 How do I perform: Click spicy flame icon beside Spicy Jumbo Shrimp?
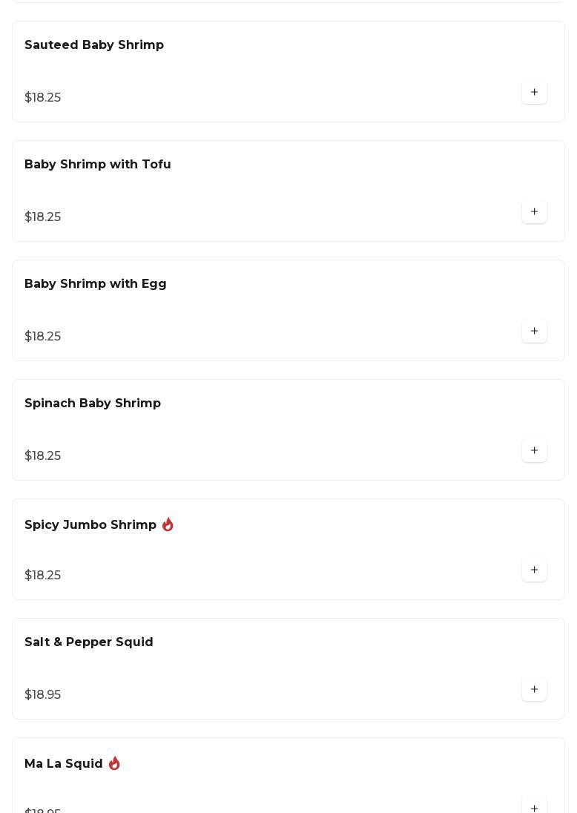click(x=168, y=524)
